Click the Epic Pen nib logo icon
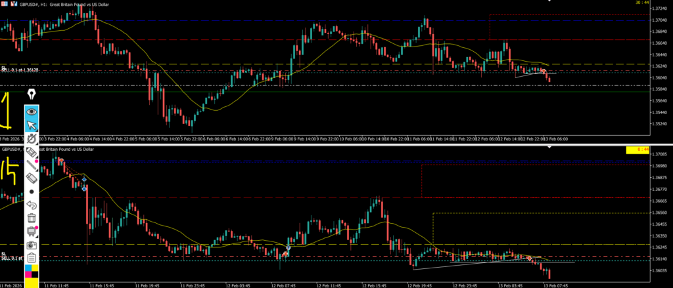 click(x=31, y=94)
